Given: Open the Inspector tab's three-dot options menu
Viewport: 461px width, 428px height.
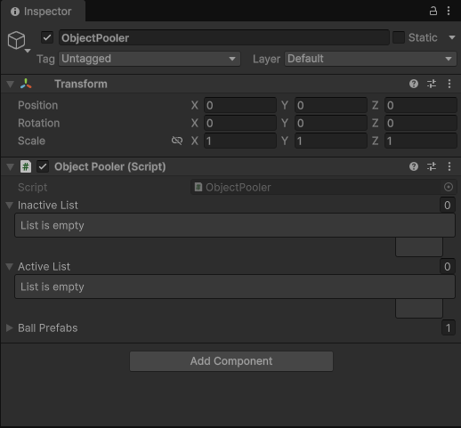Looking at the screenshot, I should (x=449, y=12).
